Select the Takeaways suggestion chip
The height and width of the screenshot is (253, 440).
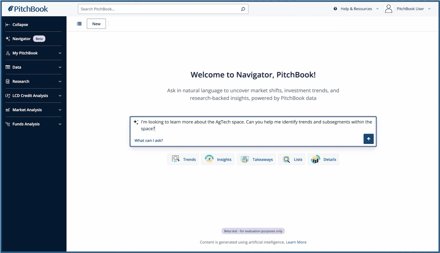(256, 159)
